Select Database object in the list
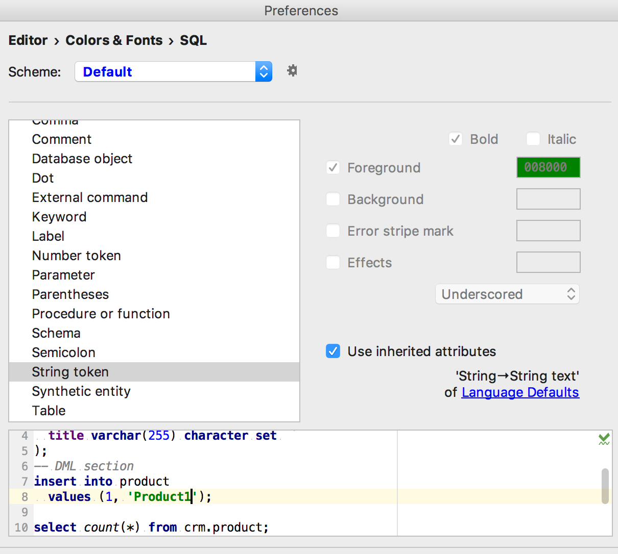The image size is (618, 554). point(82,159)
